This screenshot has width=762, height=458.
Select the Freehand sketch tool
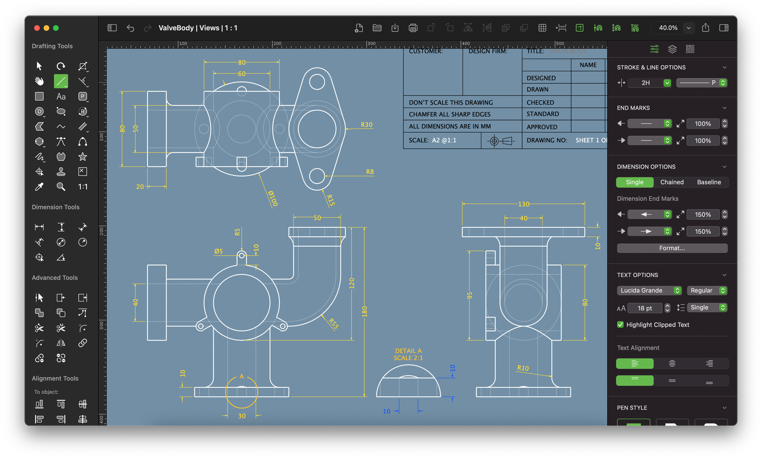pyautogui.click(x=40, y=157)
